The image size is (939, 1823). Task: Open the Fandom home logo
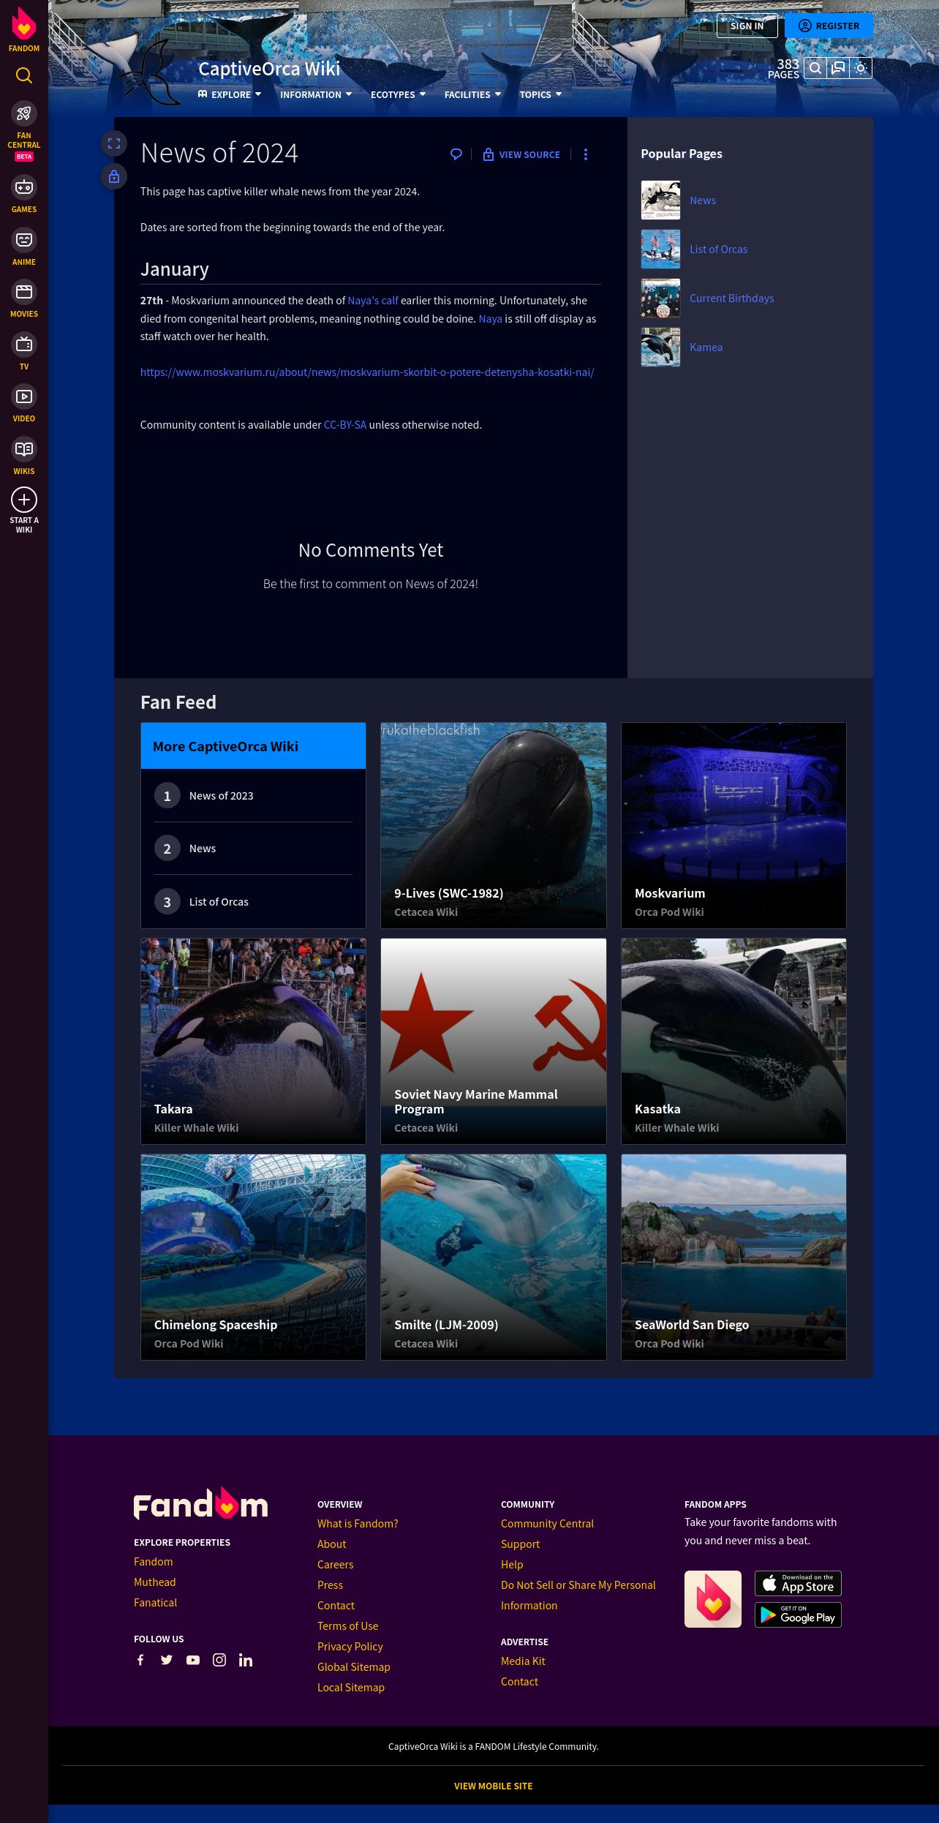[x=24, y=30]
